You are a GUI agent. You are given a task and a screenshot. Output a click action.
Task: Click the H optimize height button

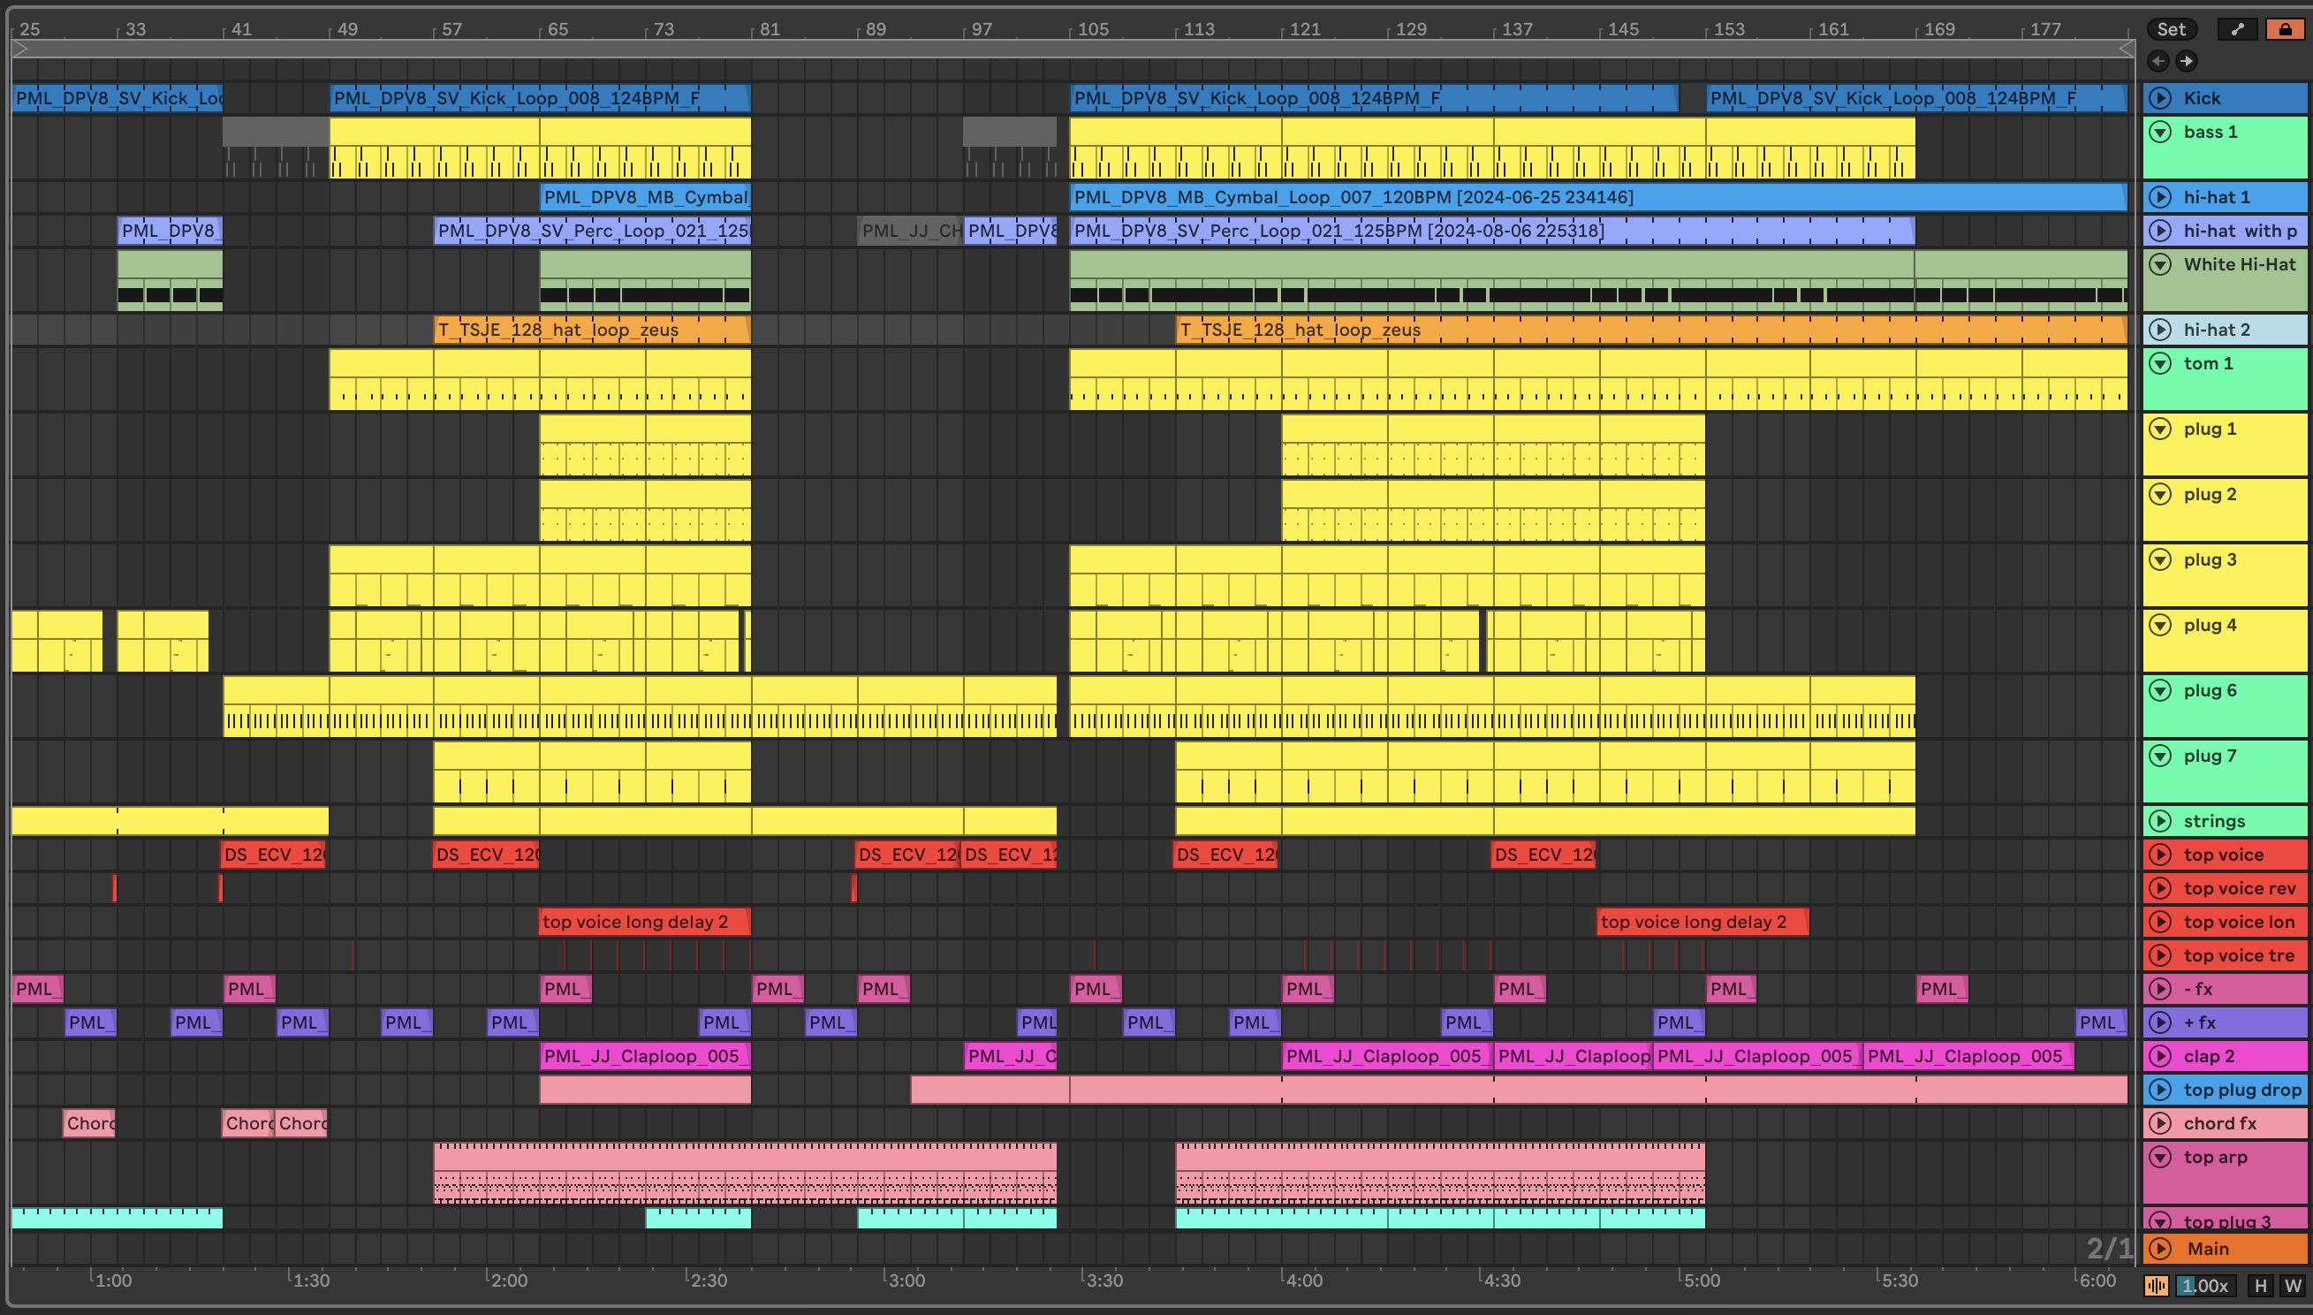2260,1285
